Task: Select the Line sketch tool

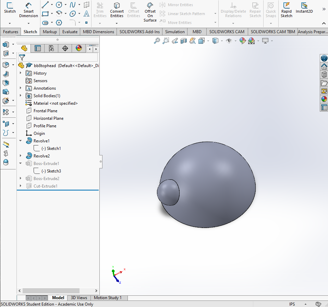Action: tap(45, 5)
